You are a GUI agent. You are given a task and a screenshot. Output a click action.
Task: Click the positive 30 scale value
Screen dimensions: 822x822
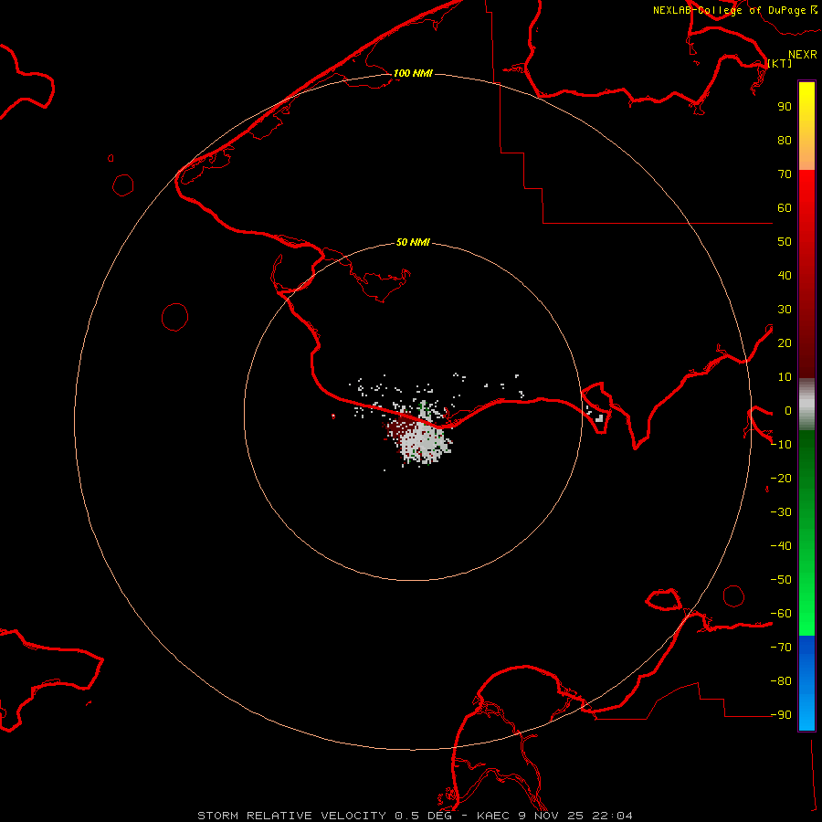click(785, 310)
